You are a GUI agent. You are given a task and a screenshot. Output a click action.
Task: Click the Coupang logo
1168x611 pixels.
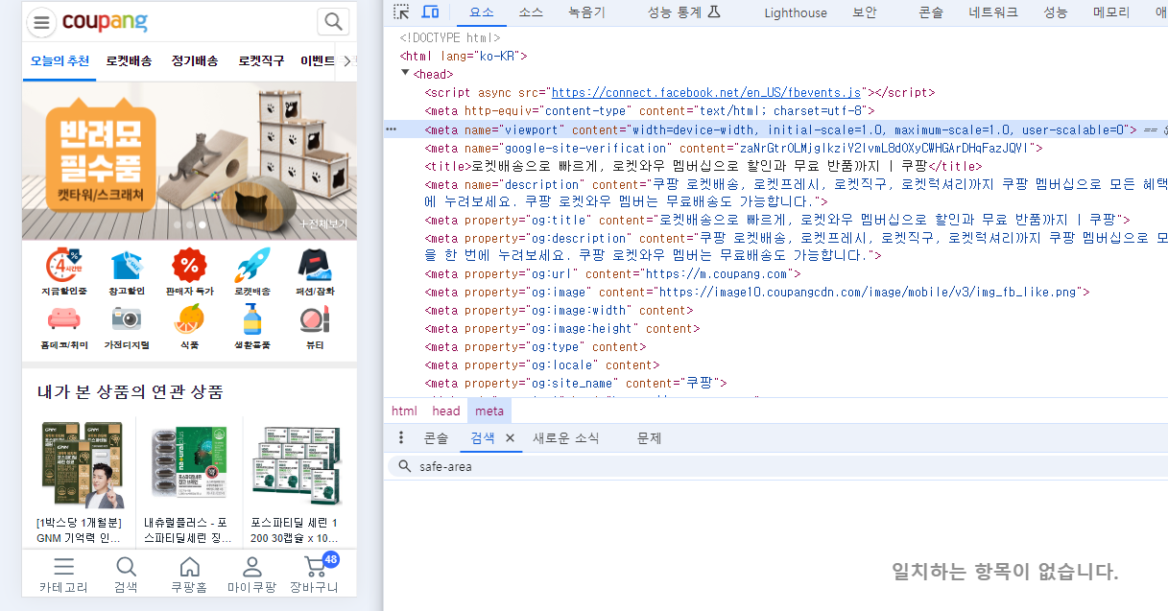(105, 21)
